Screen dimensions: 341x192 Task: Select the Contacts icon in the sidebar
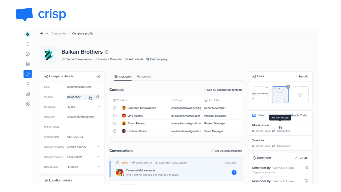click(x=28, y=74)
